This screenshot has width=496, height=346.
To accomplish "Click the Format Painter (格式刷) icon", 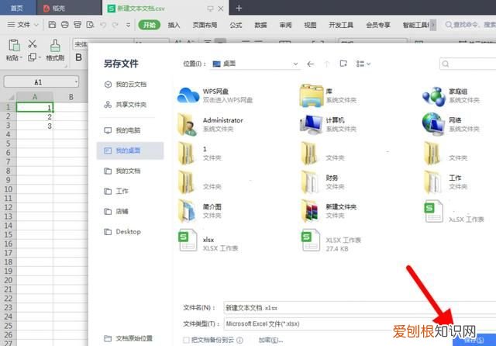I will [55, 45].
